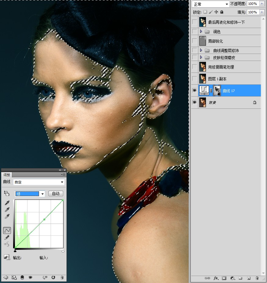The image size is (267, 283).
Task: Reset curves adjustment to defaults
Action: coord(53,278)
